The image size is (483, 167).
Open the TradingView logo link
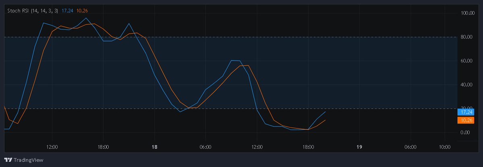point(24,160)
